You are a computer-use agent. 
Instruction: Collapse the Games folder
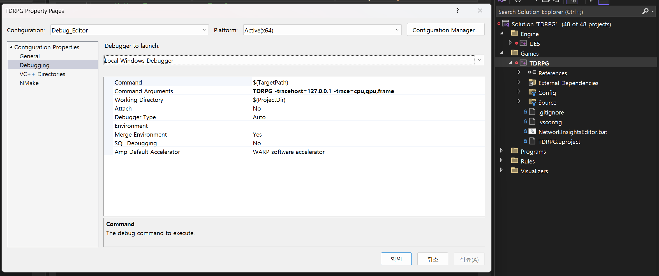tap(502, 53)
